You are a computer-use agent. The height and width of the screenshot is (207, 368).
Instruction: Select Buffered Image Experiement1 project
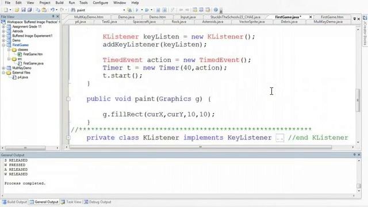pos(32,36)
